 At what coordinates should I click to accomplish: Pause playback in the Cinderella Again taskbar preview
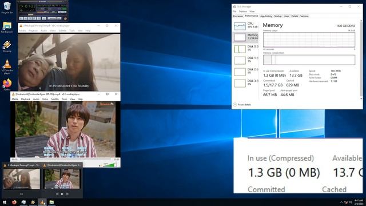click(62, 194)
